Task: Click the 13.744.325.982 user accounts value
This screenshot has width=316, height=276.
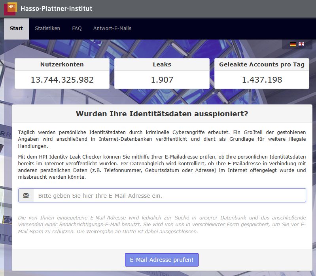Action: (x=62, y=80)
